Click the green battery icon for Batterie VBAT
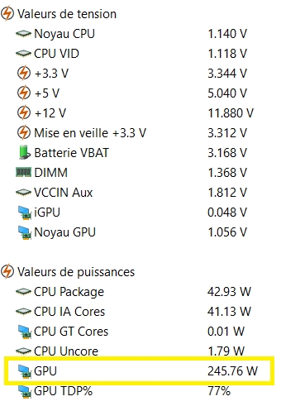300x406 pixels. tap(24, 152)
